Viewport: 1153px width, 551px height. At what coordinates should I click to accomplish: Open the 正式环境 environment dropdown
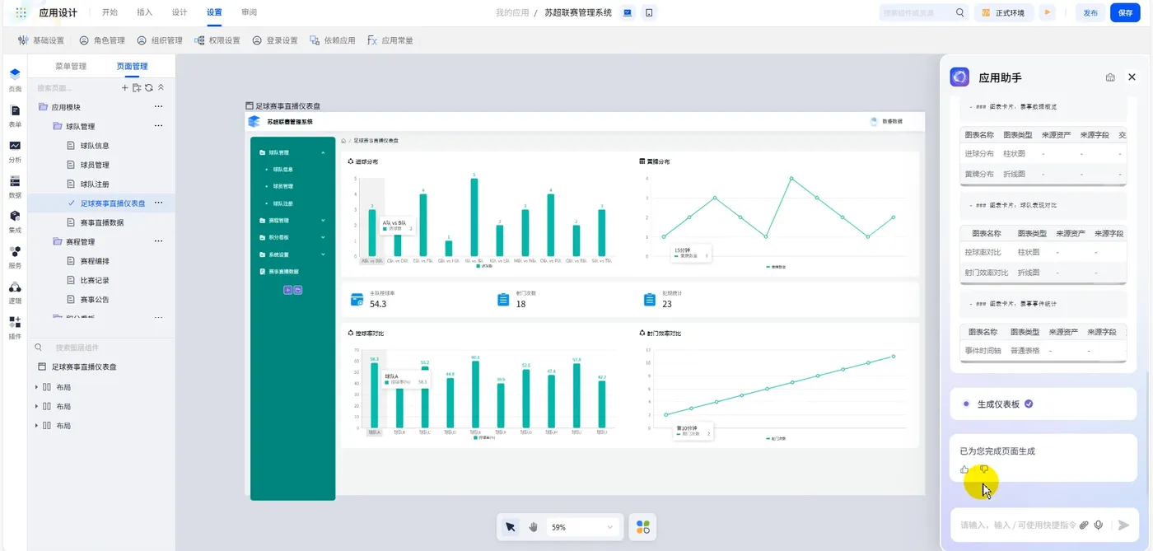point(1004,13)
